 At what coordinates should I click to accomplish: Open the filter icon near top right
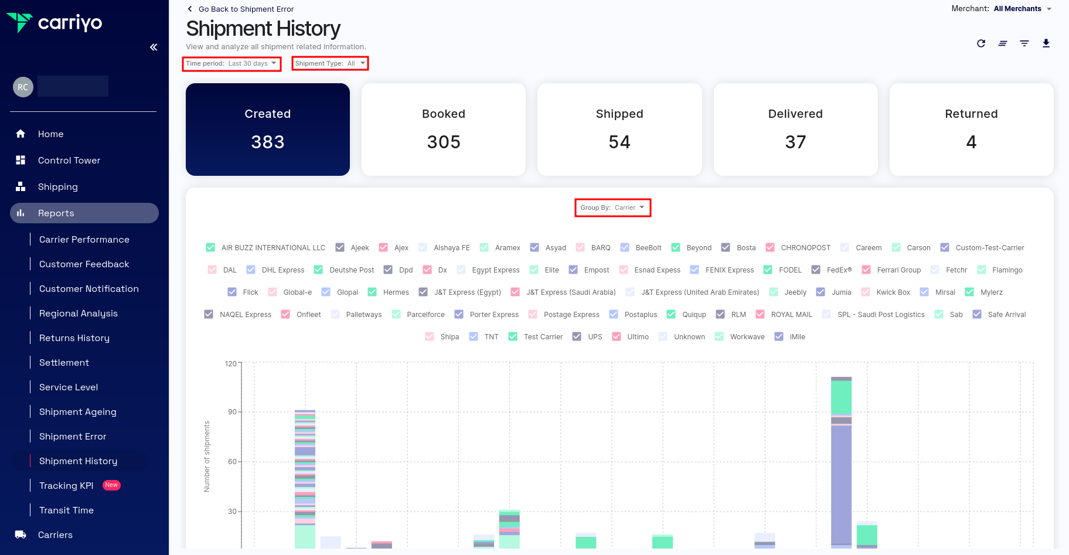(x=1024, y=43)
